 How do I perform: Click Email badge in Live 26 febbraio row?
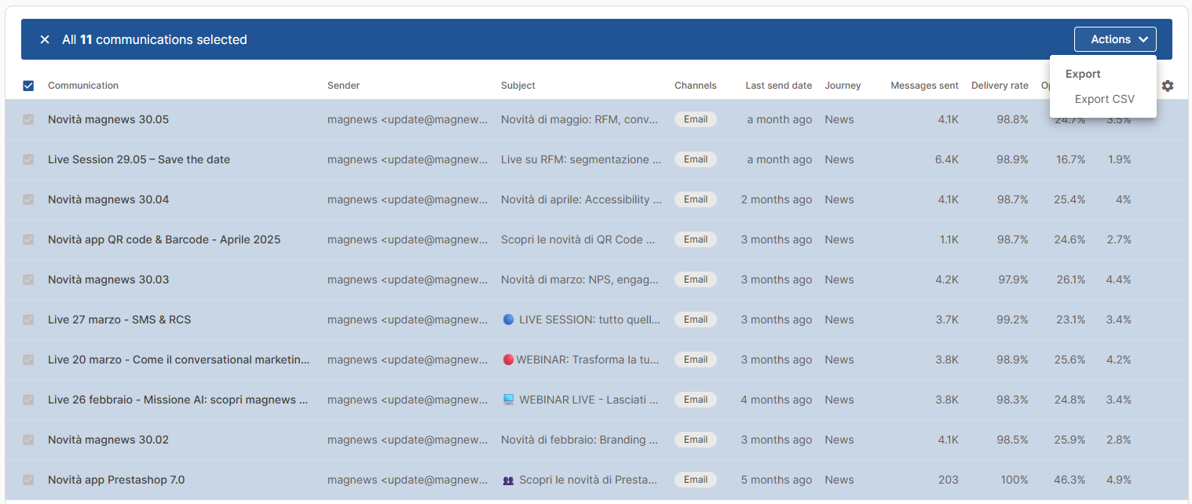point(696,400)
